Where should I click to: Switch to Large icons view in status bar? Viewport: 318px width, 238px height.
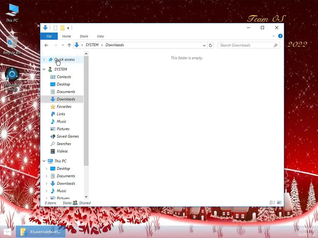tap(279, 203)
